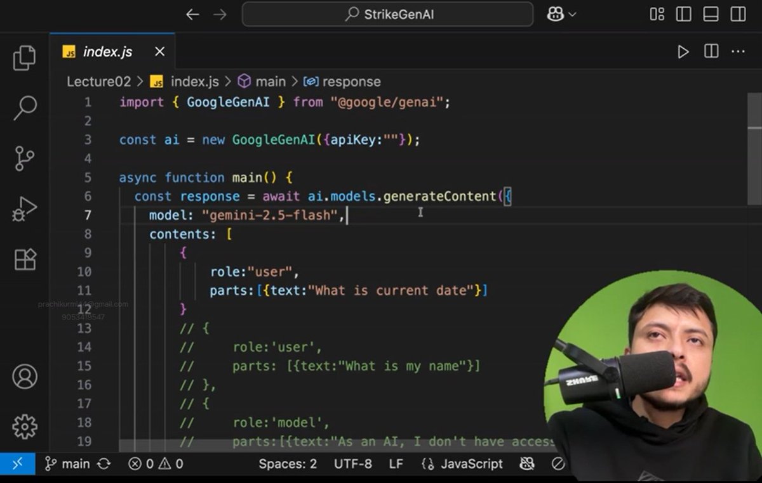
Task: Click the StrikeGenAI command center search box
Action: pos(387,14)
